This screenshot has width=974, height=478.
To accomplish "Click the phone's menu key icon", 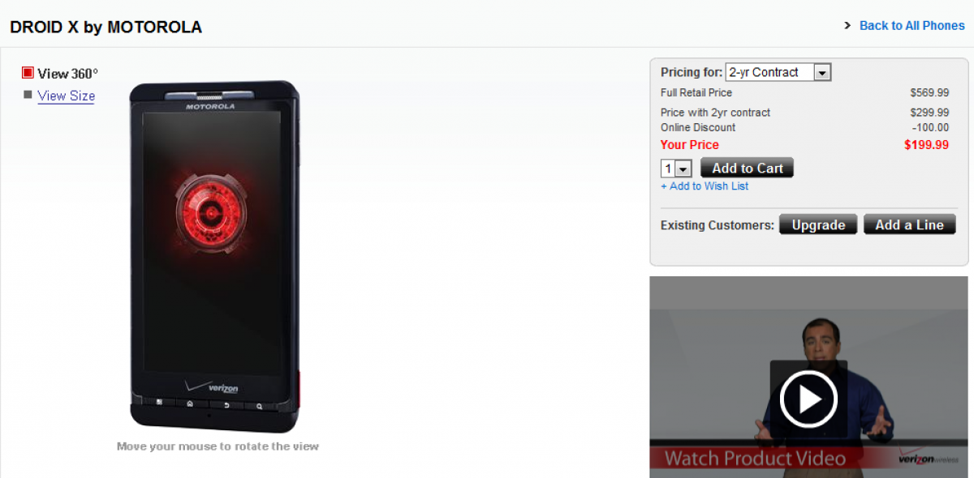I will pos(159,402).
